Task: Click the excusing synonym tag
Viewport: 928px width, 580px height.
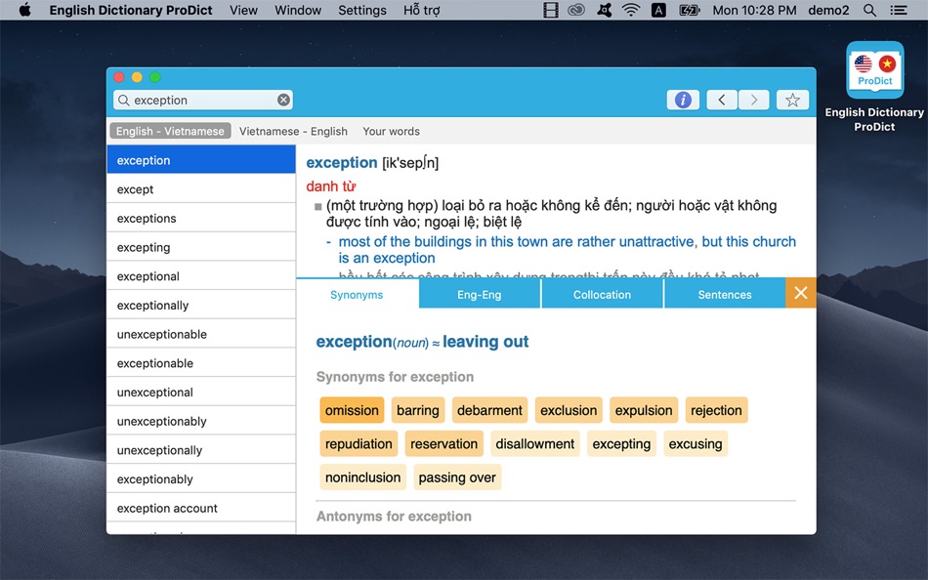Action: point(696,444)
